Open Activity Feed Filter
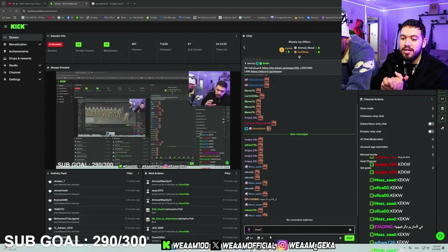 (x=130, y=173)
